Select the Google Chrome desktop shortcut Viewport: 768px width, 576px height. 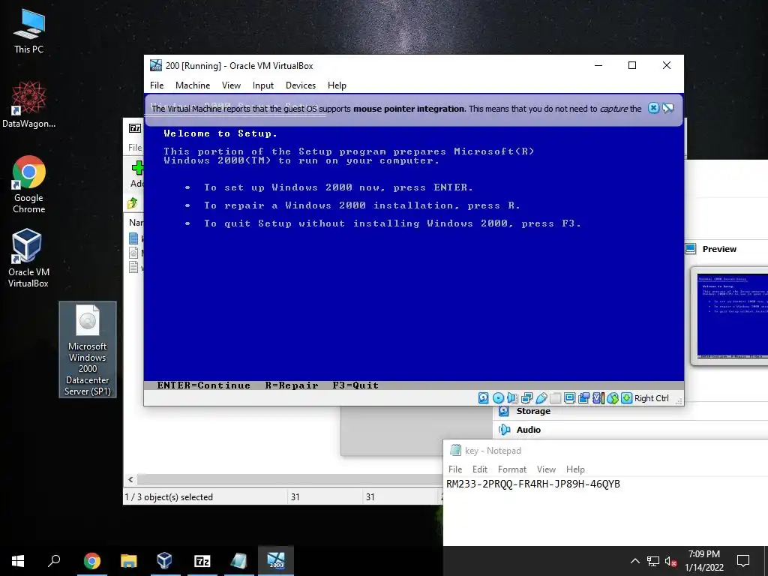point(29,184)
